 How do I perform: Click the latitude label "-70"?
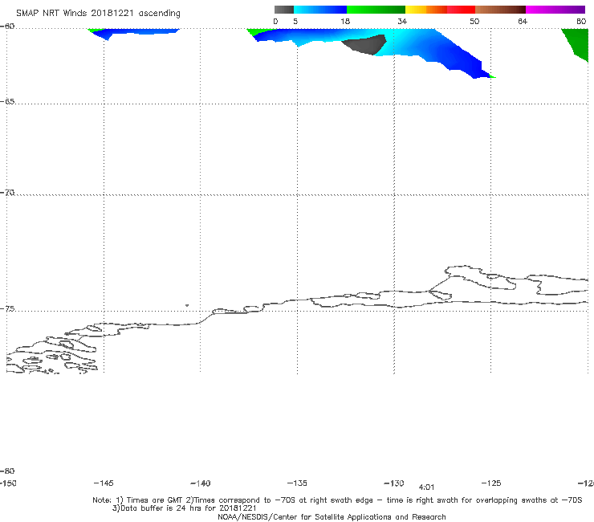click(7, 193)
